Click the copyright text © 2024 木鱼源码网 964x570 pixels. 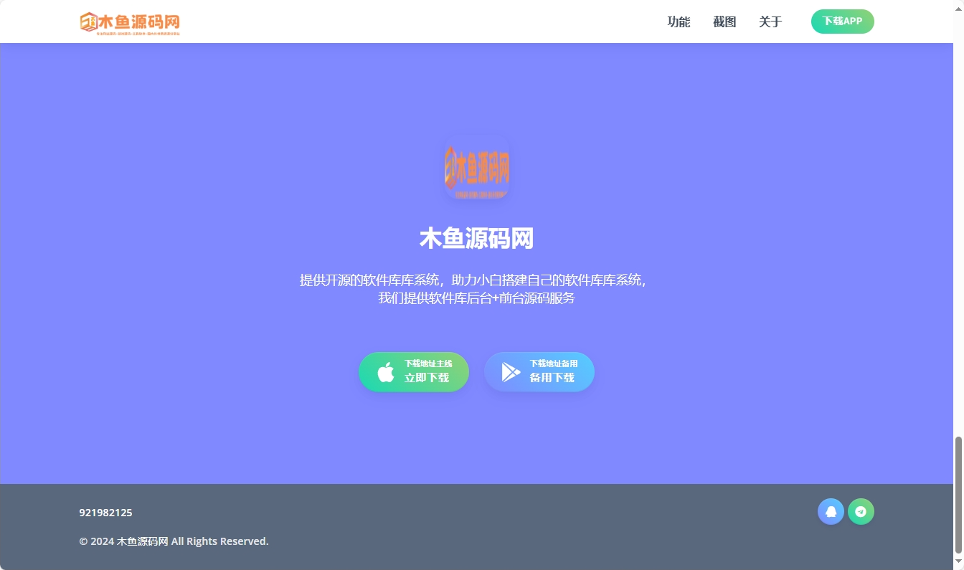[174, 541]
